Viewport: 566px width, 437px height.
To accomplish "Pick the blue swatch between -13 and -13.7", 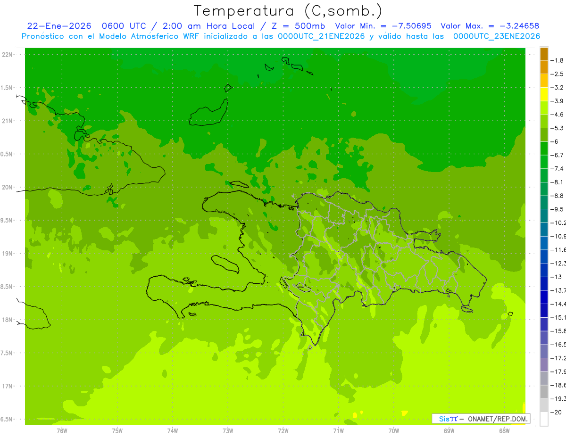I will (x=544, y=284).
